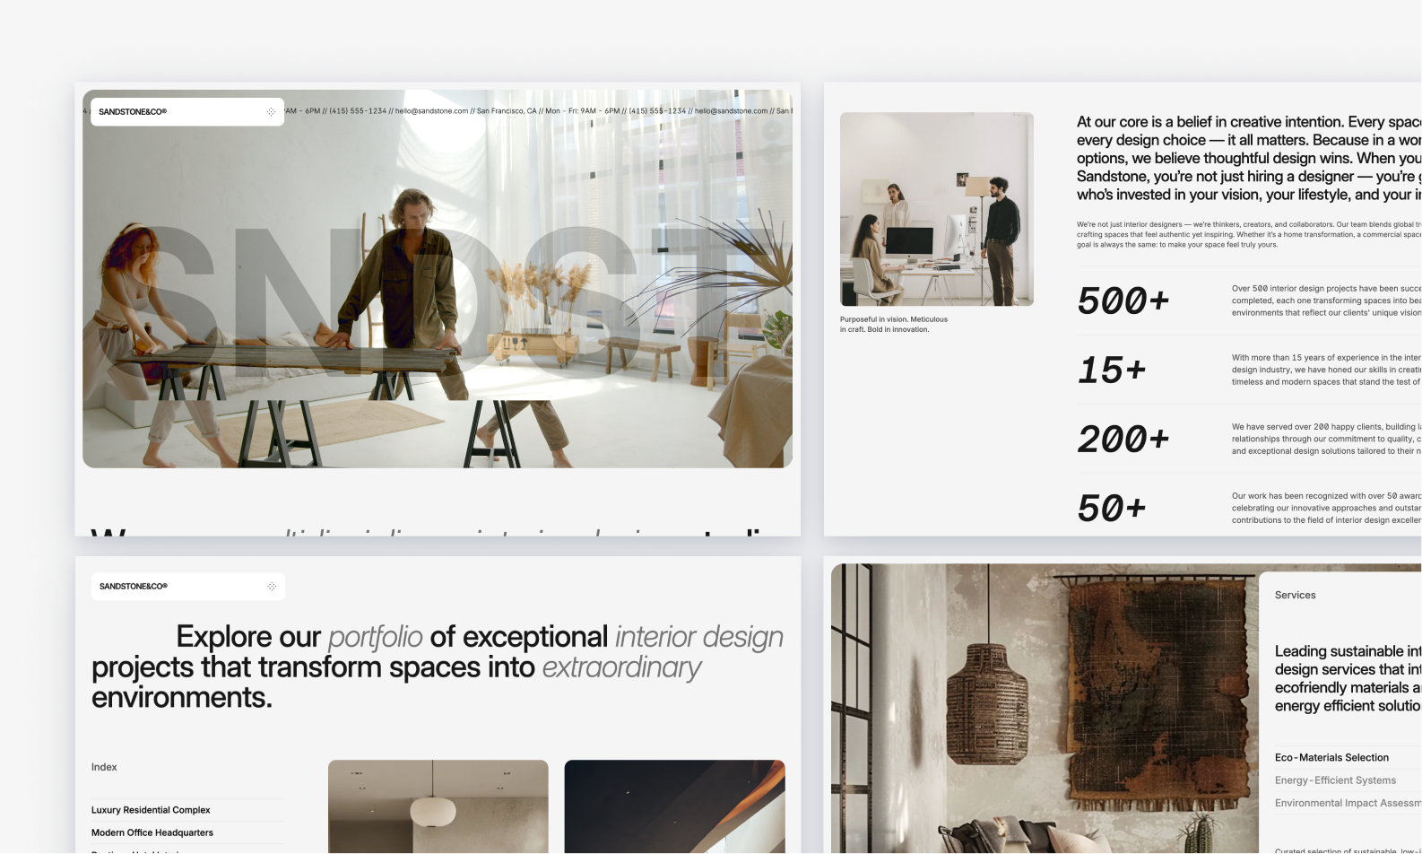Open the dark ceiling project thumbnail

(674, 806)
